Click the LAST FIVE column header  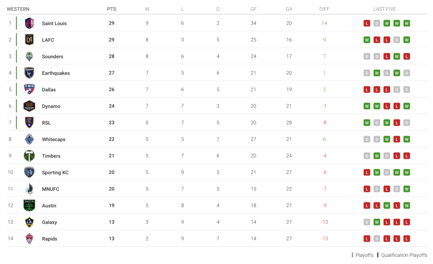point(384,9)
